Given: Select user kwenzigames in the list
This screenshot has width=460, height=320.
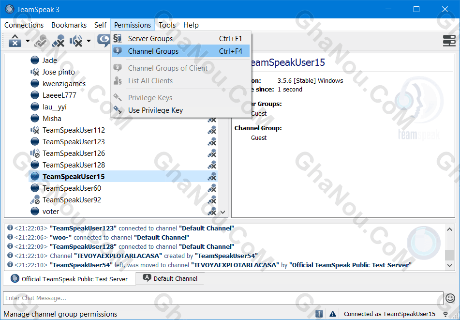Looking at the screenshot, I should tap(64, 84).
